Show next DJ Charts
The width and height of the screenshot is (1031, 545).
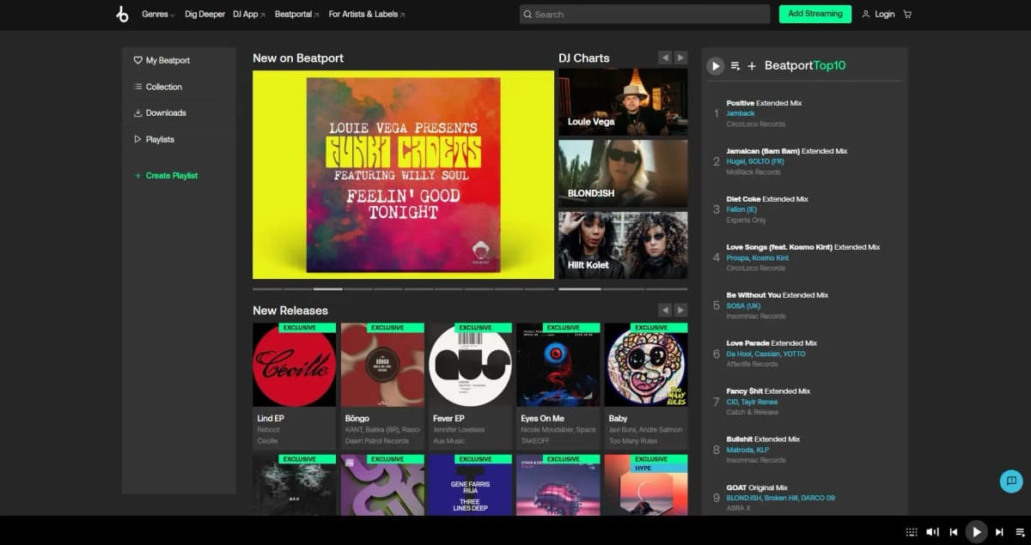pyautogui.click(x=680, y=58)
